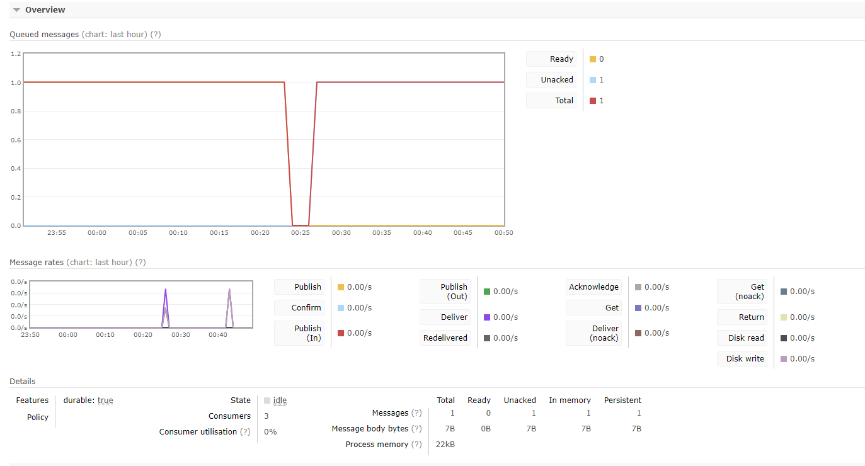Click the Message rates mini chart

[x=141, y=304]
